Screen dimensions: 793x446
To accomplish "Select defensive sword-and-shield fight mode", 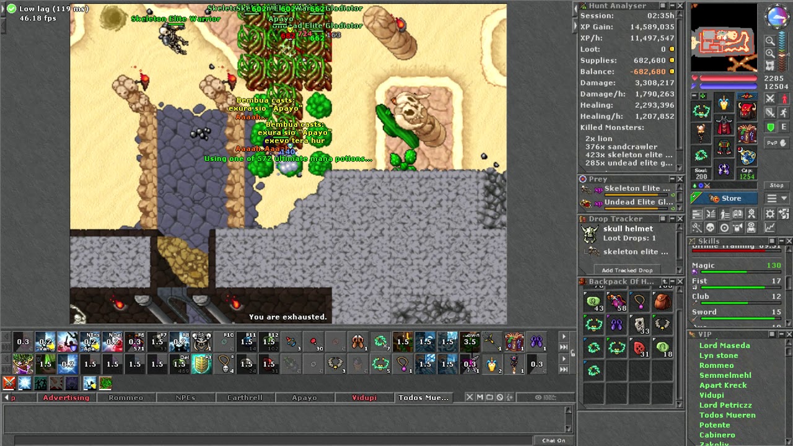I will click(770, 113).
